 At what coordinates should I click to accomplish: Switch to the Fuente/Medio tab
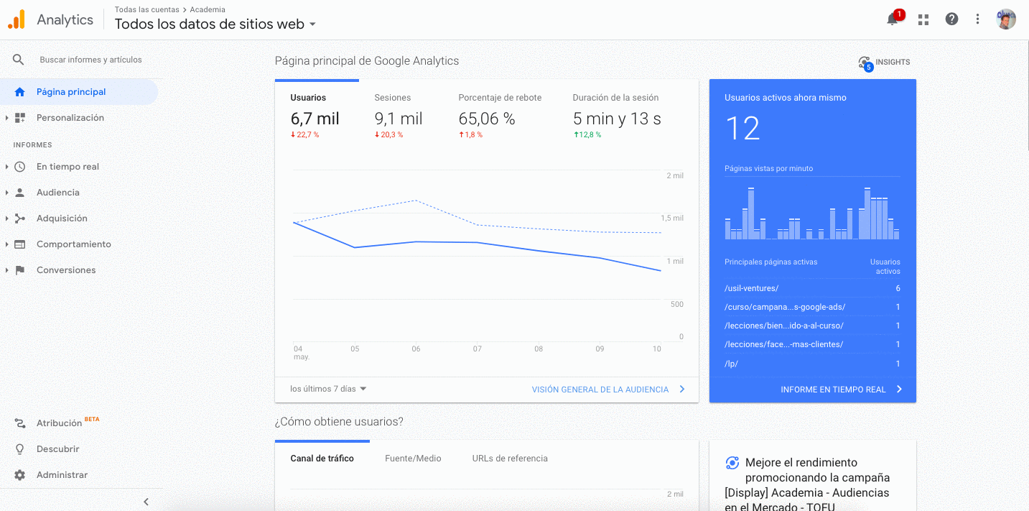click(413, 459)
